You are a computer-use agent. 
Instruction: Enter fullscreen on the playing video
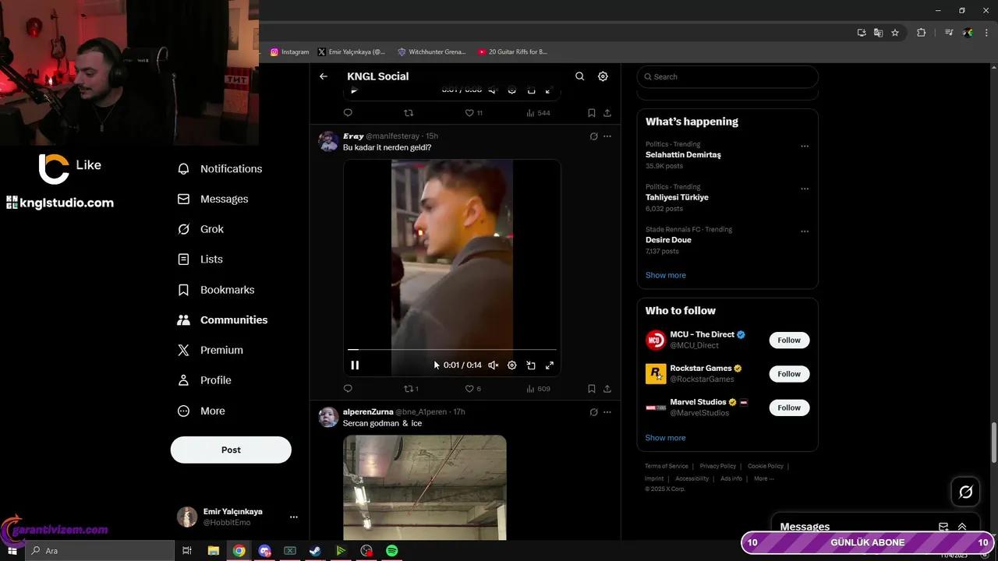click(x=550, y=365)
